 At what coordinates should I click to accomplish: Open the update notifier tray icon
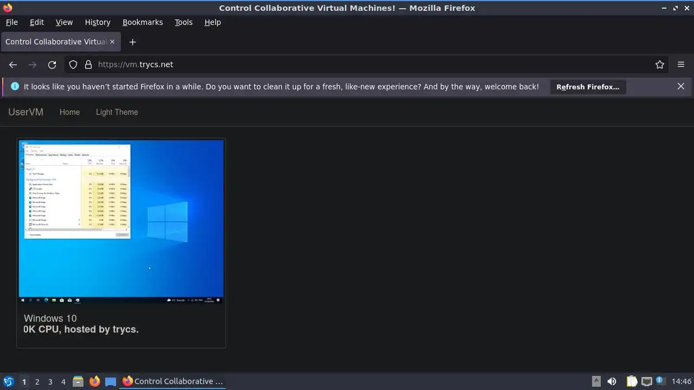(661, 381)
